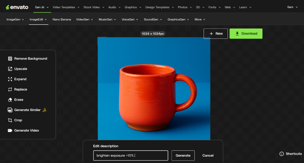304x163 pixels.
Task: Click the Generate Video camera icon
Action: 10,130
